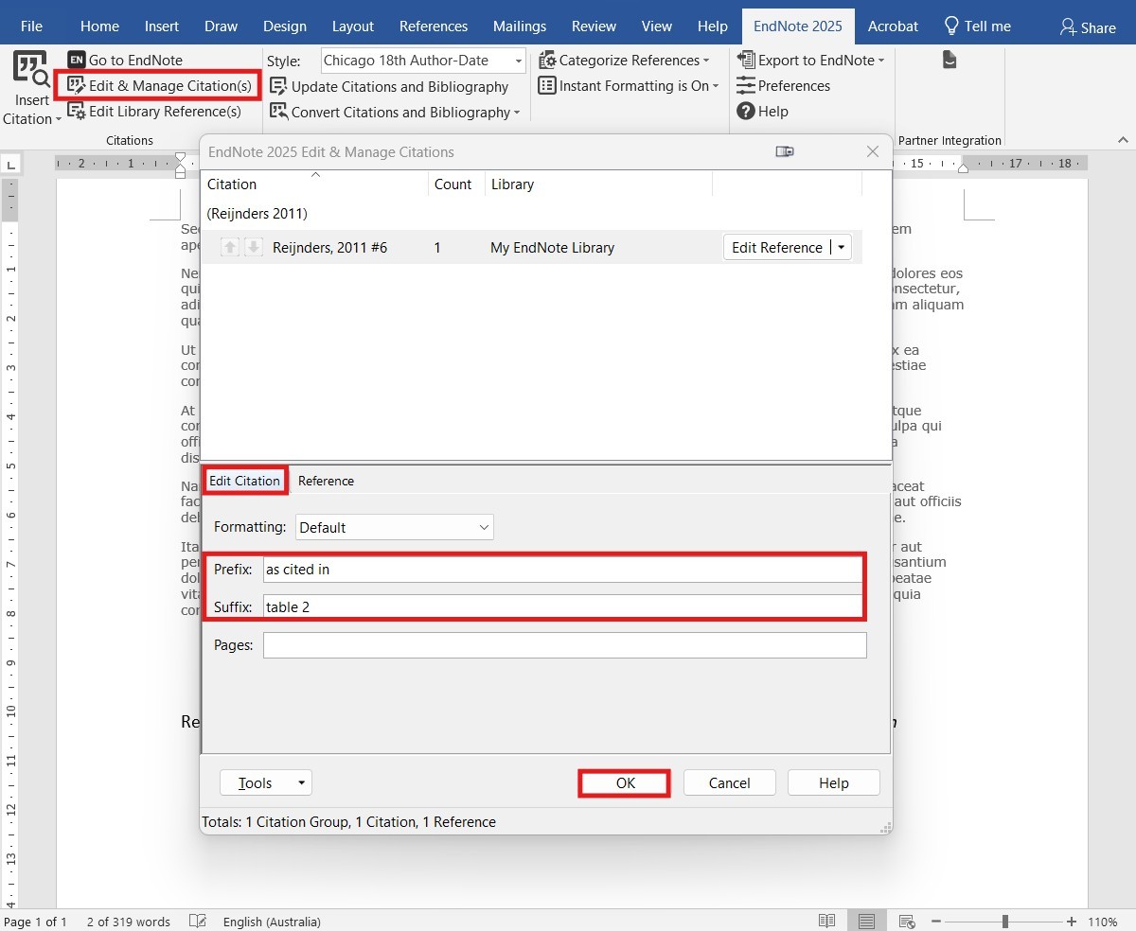This screenshot has height=931, width=1136.
Task: Select the Edit Citation tab
Action: click(244, 481)
